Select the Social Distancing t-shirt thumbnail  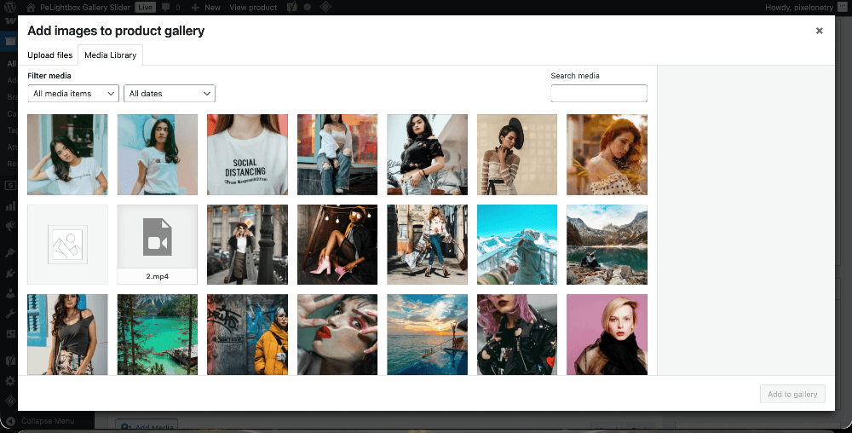click(x=247, y=154)
